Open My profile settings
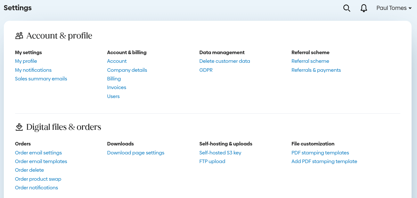The height and width of the screenshot is (198, 417). point(26,61)
